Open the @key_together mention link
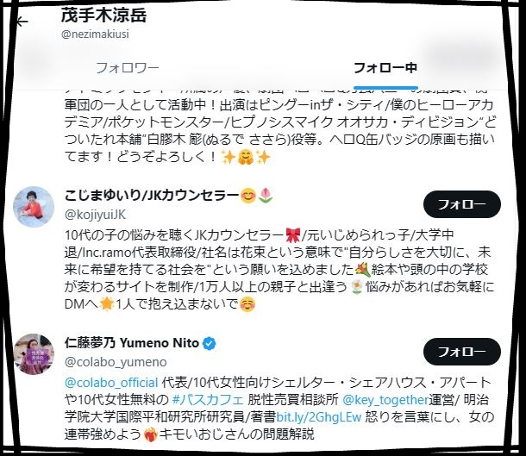Screen dimensions: 526x456 tap(385, 400)
